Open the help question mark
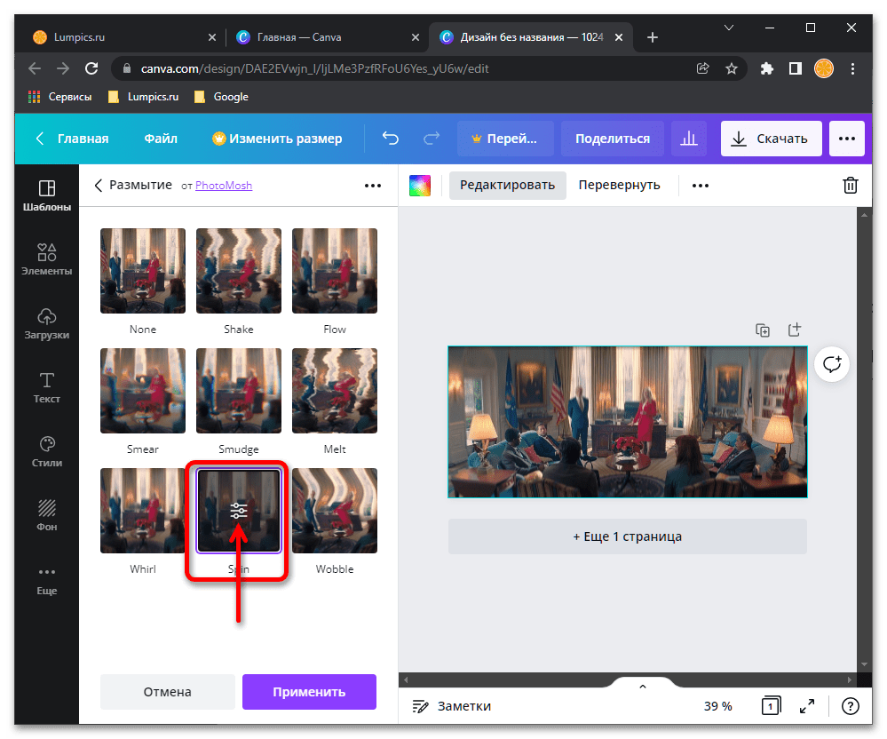The width and height of the screenshot is (887, 739). pyautogui.click(x=851, y=705)
